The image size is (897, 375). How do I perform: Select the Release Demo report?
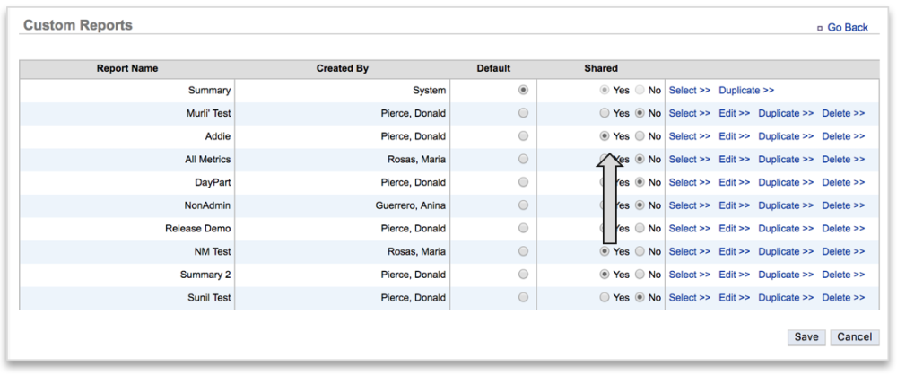[x=689, y=229]
